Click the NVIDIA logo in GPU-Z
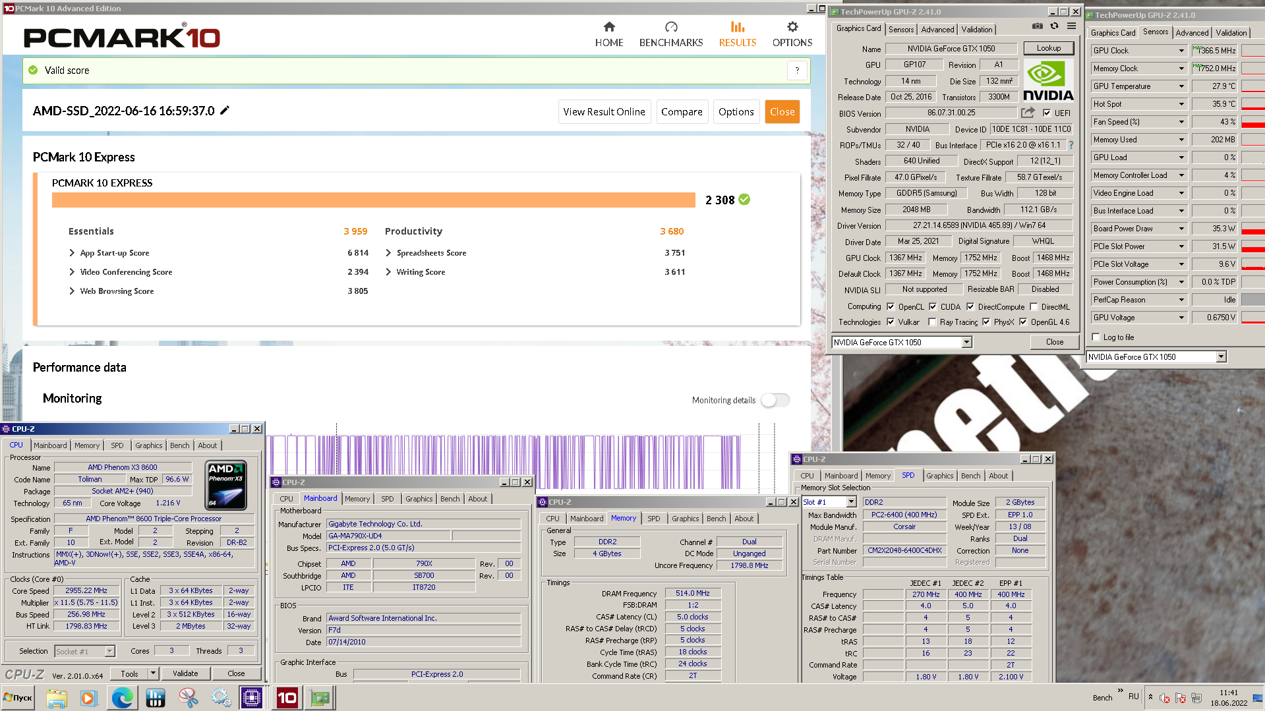1265x711 pixels. click(x=1048, y=80)
